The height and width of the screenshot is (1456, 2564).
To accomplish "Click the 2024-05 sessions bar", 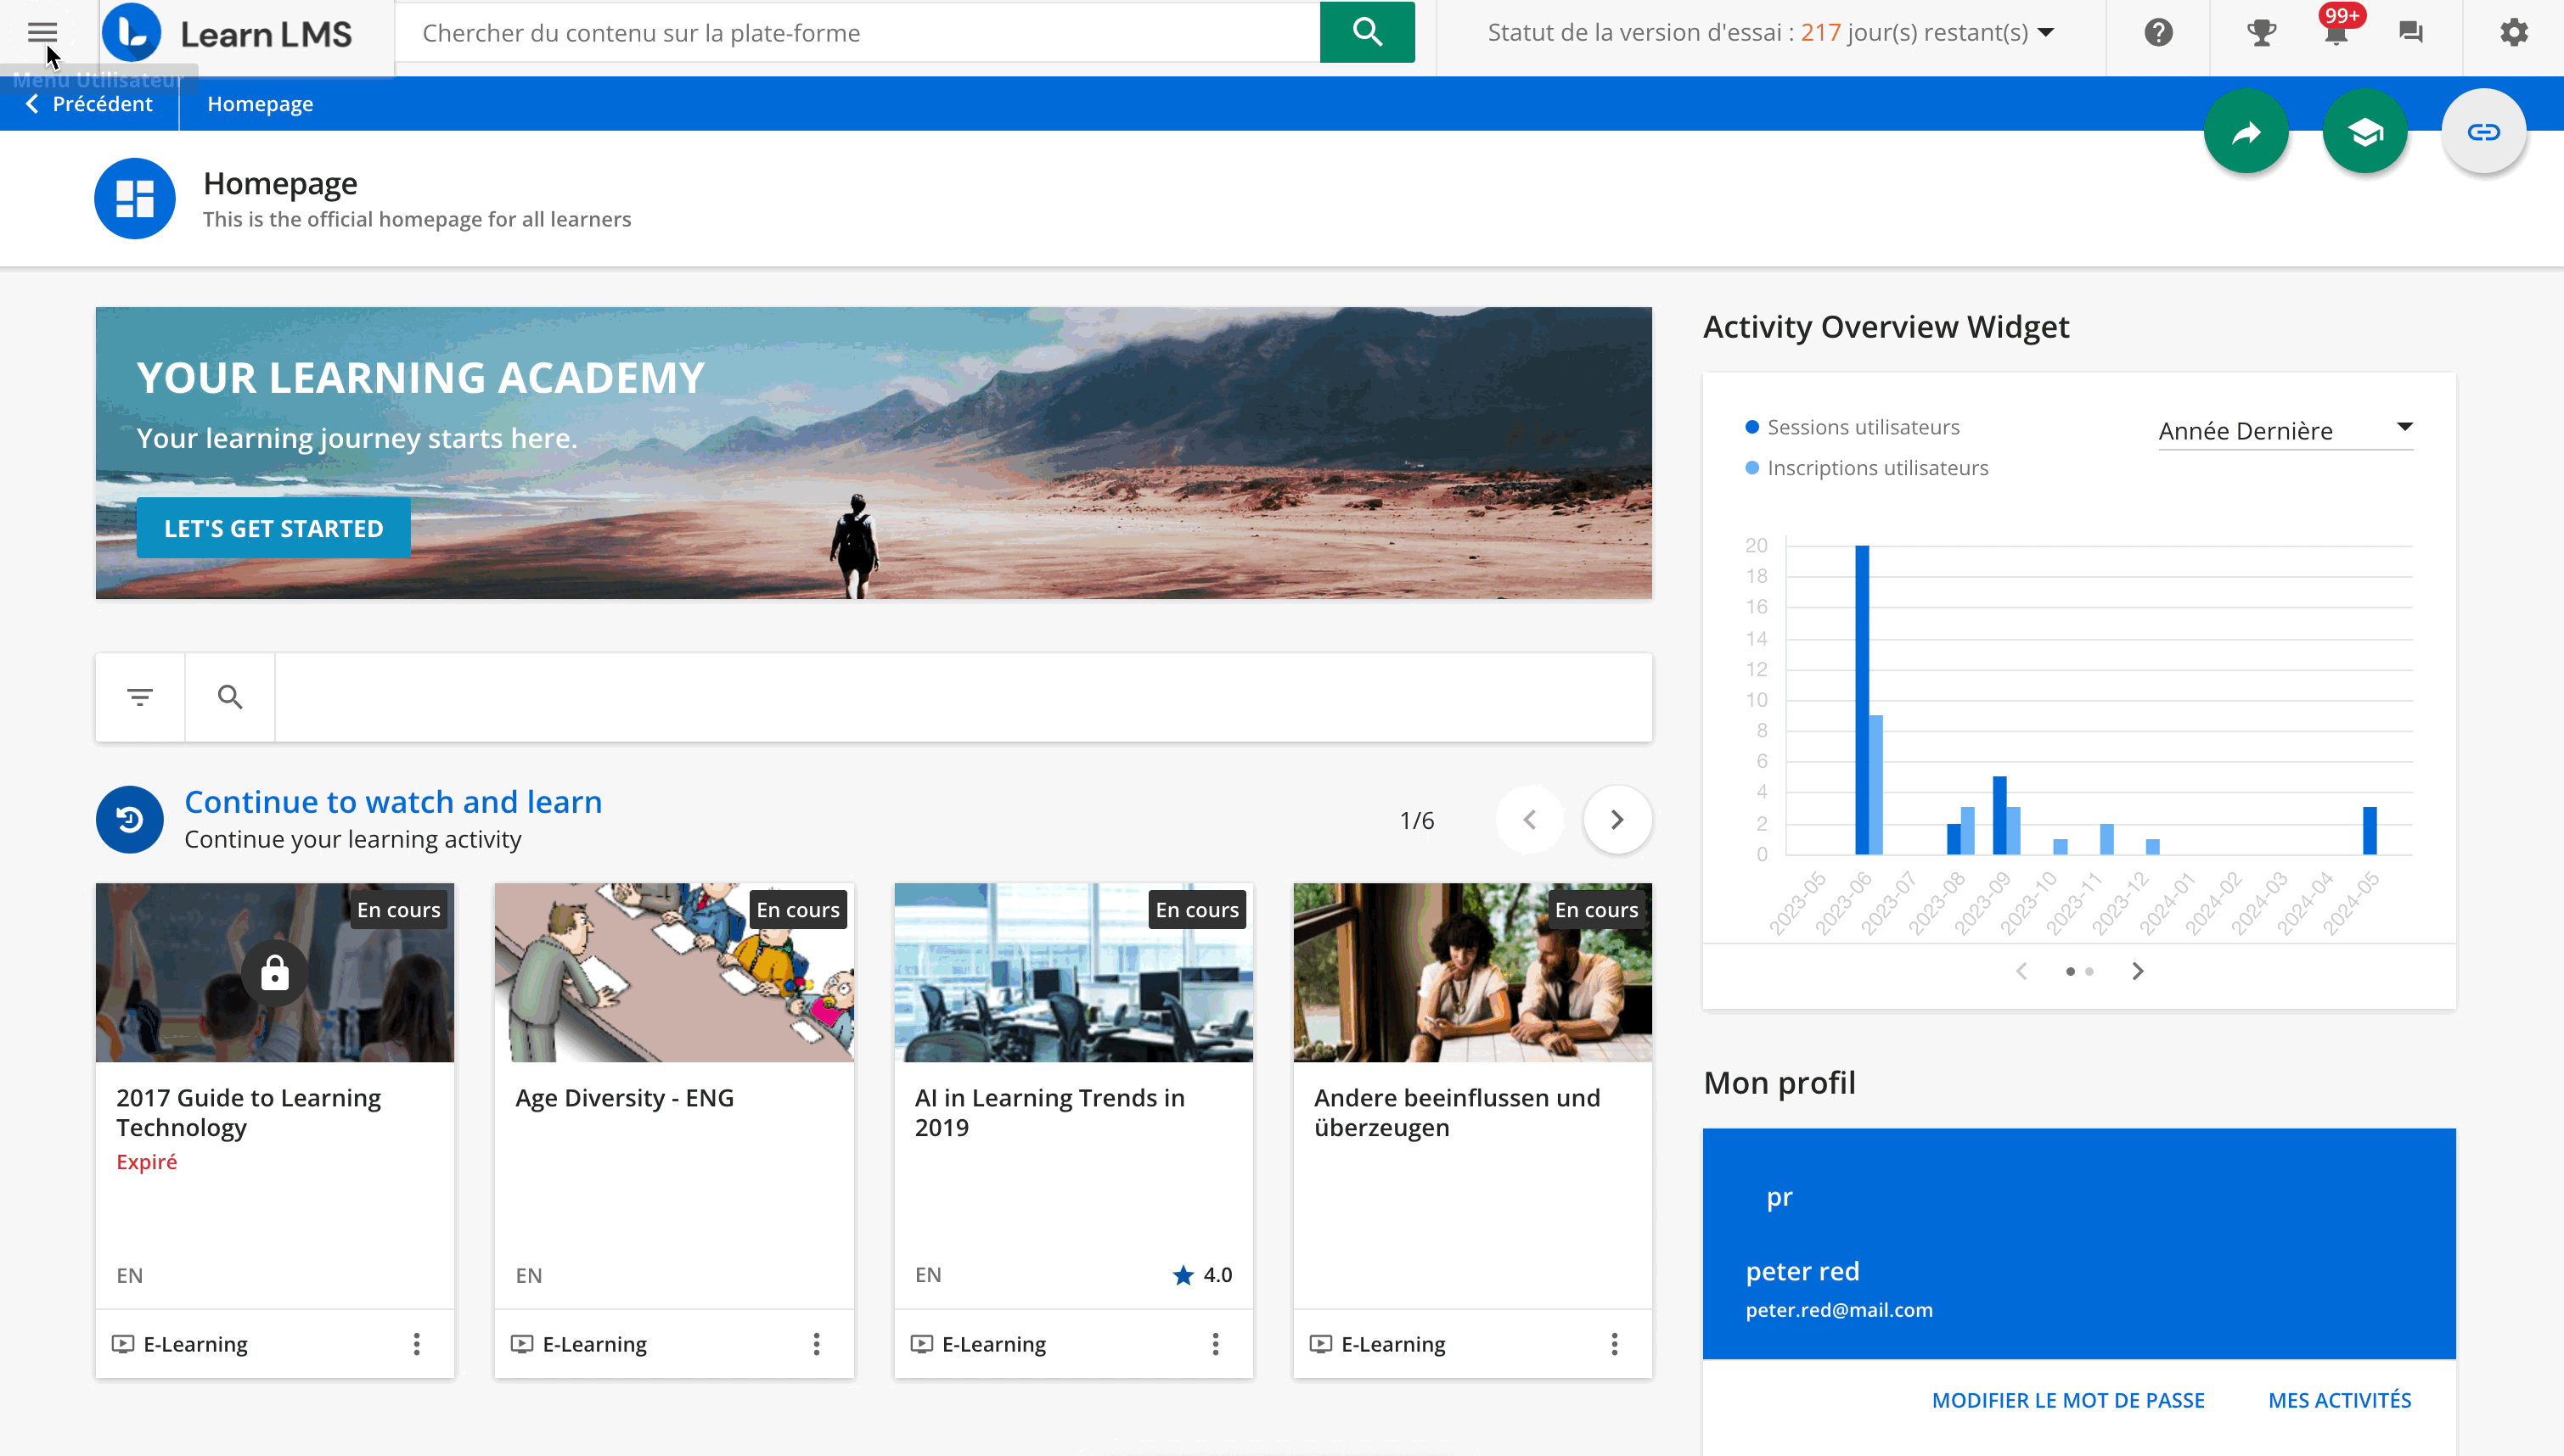I will pyautogui.click(x=2370, y=830).
